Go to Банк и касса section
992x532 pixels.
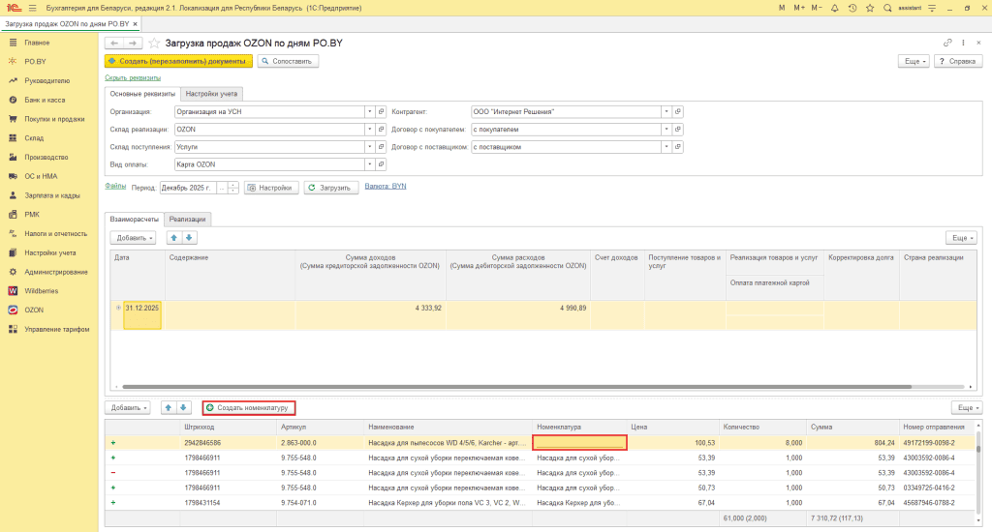45,100
